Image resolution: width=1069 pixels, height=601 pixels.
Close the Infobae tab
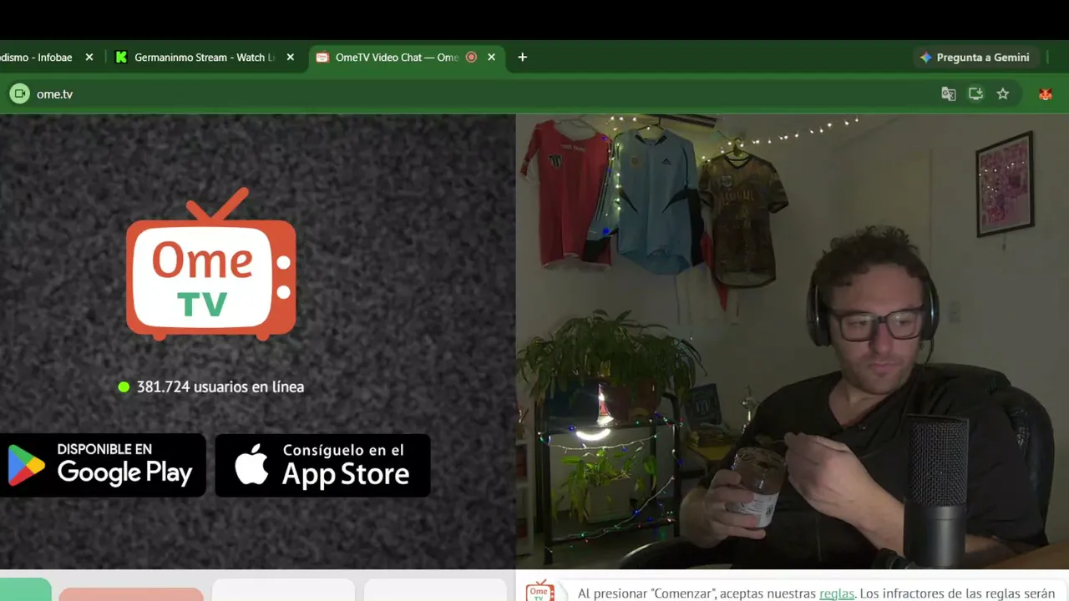[89, 58]
